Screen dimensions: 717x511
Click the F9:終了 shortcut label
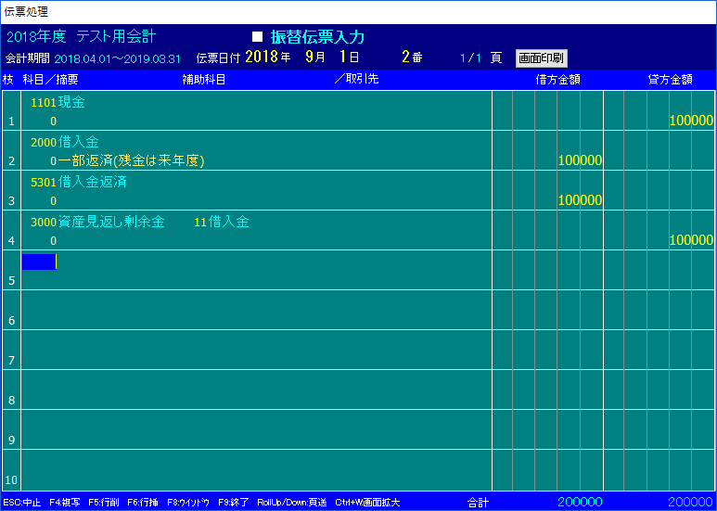(x=233, y=503)
